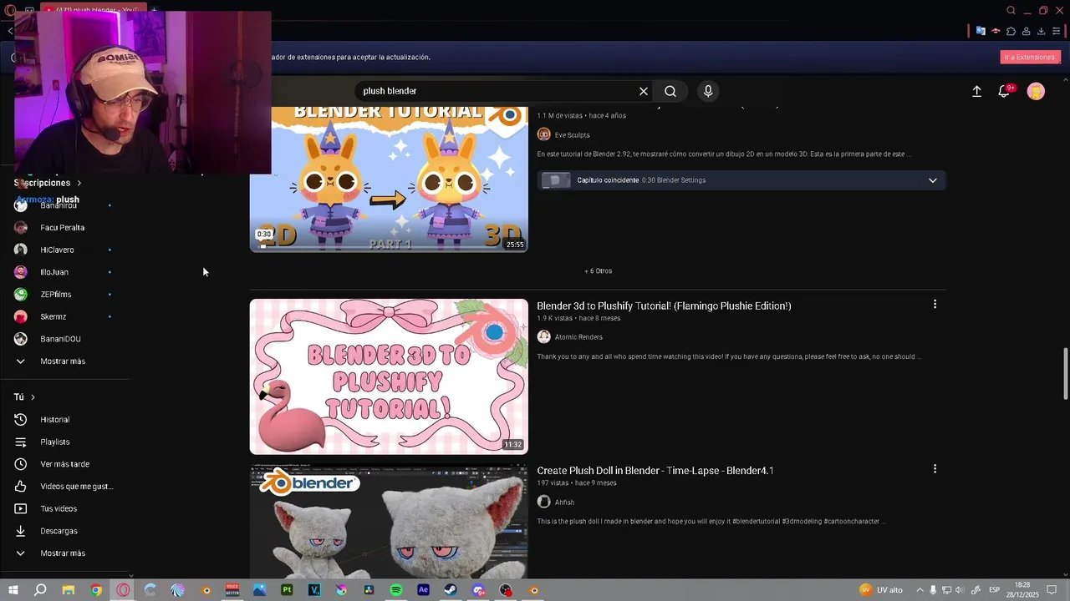Play the 2D to 3D bunny tutorial thumbnail
The image size is (1070, 601).
(x=389, y=179)
